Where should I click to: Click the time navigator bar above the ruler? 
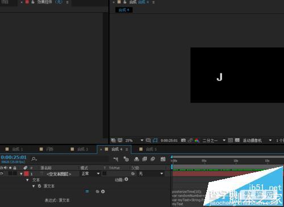coord(228,157)
